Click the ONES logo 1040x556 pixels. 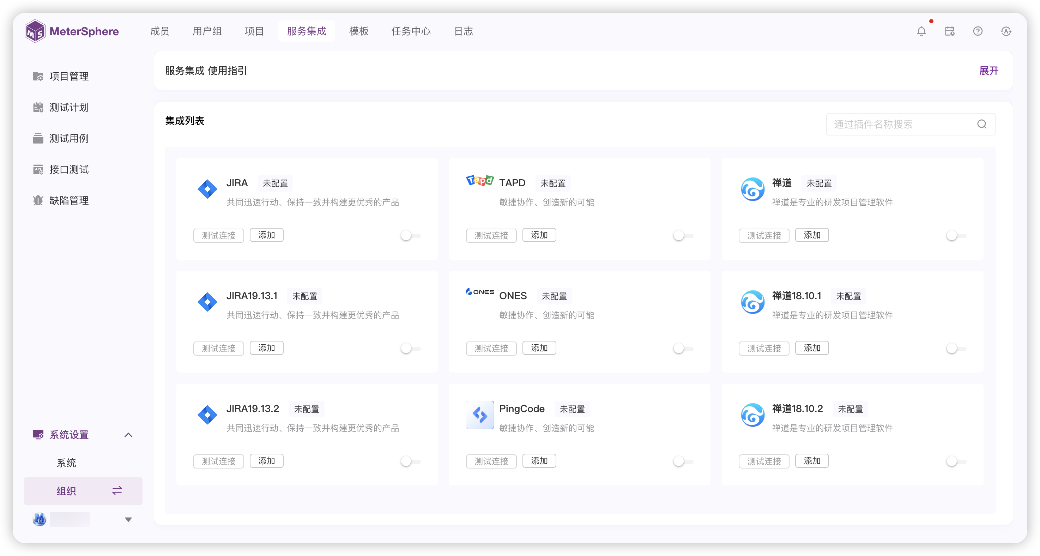480,291
